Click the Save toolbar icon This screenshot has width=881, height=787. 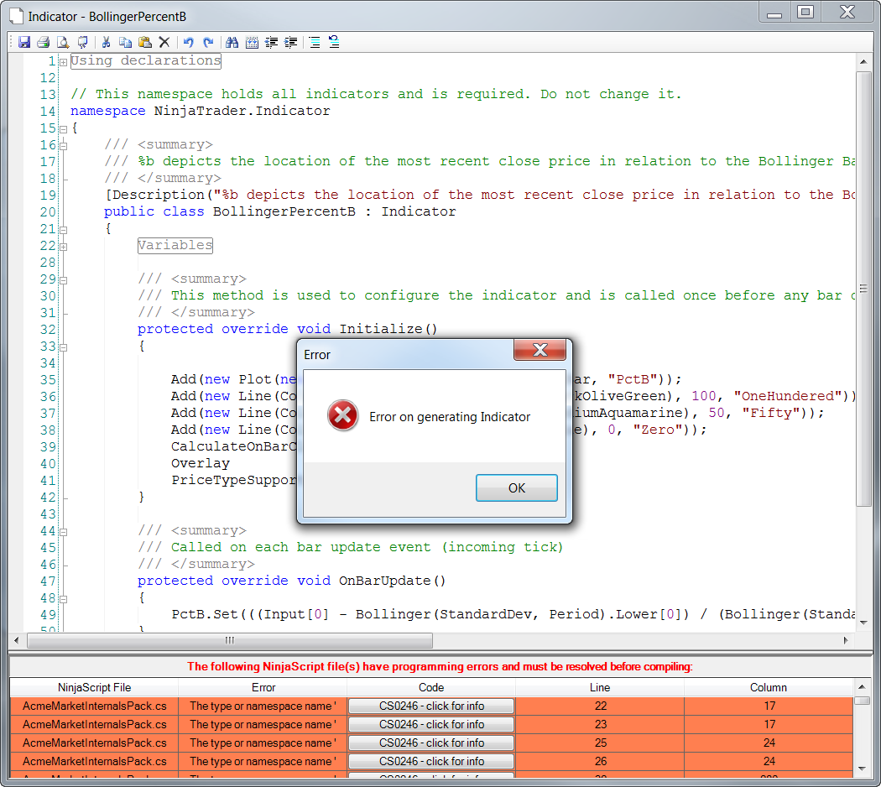tap(24, 42)
